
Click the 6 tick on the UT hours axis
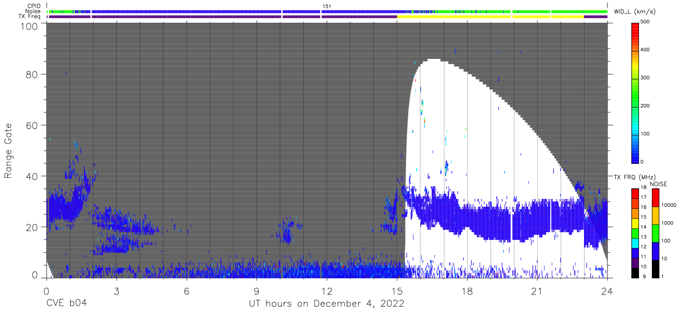pyautogui.click(x=186, y=291)
